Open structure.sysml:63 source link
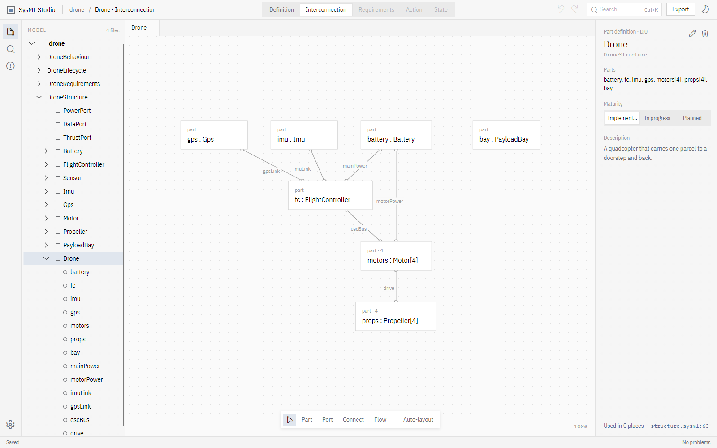 pos(679,426)
